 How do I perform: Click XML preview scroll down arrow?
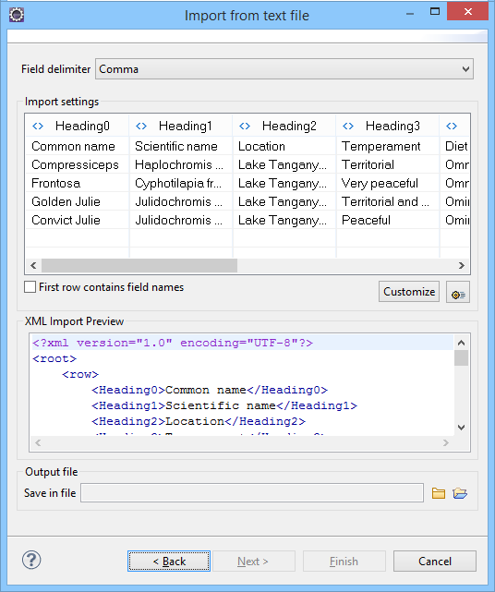pos(461,428)
